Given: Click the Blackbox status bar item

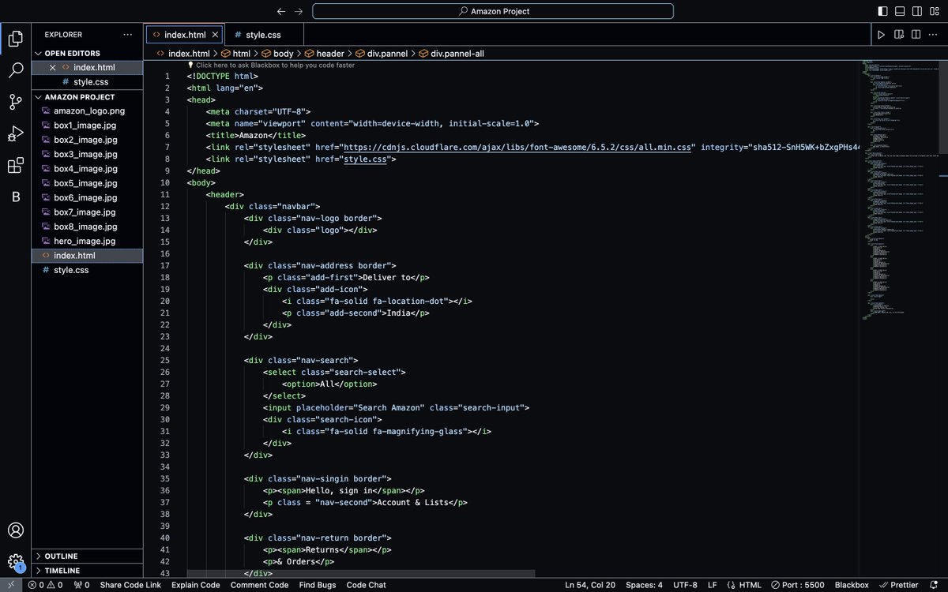Looking at the screenshot, I should pos(852,585).
